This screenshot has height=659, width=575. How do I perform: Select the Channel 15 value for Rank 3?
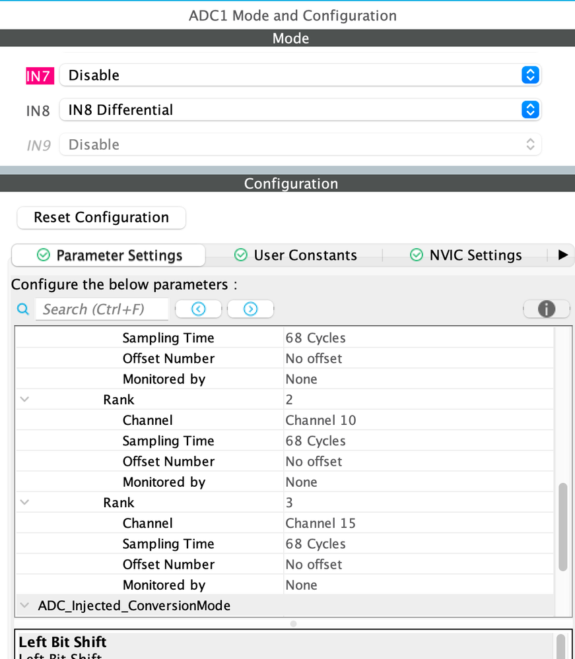coord(321,522)
